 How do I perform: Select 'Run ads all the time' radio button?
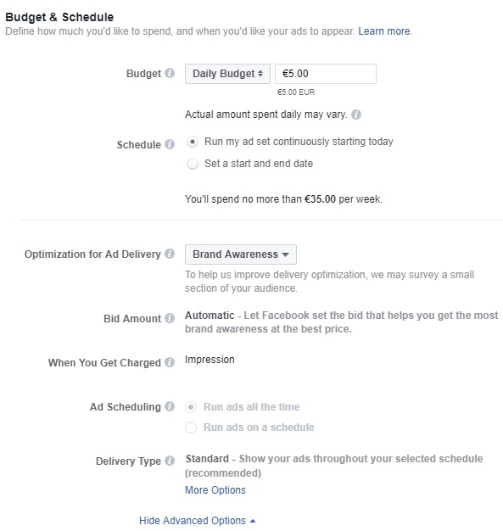pos(191,407)
